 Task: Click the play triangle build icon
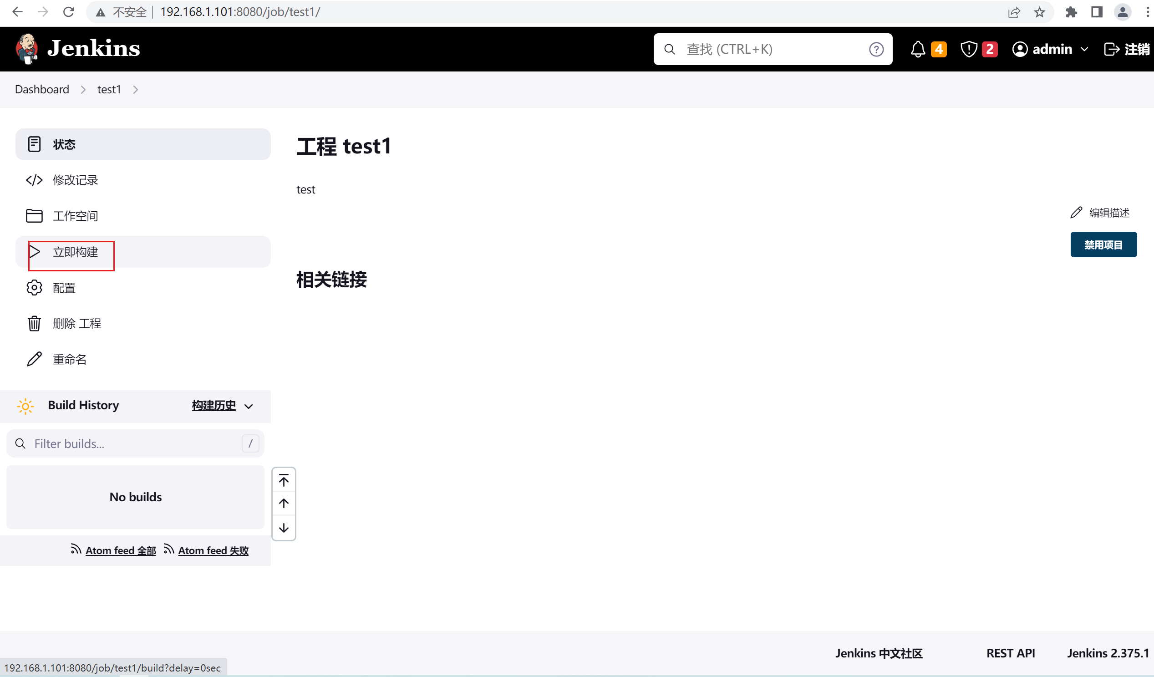tap(35, 252)
